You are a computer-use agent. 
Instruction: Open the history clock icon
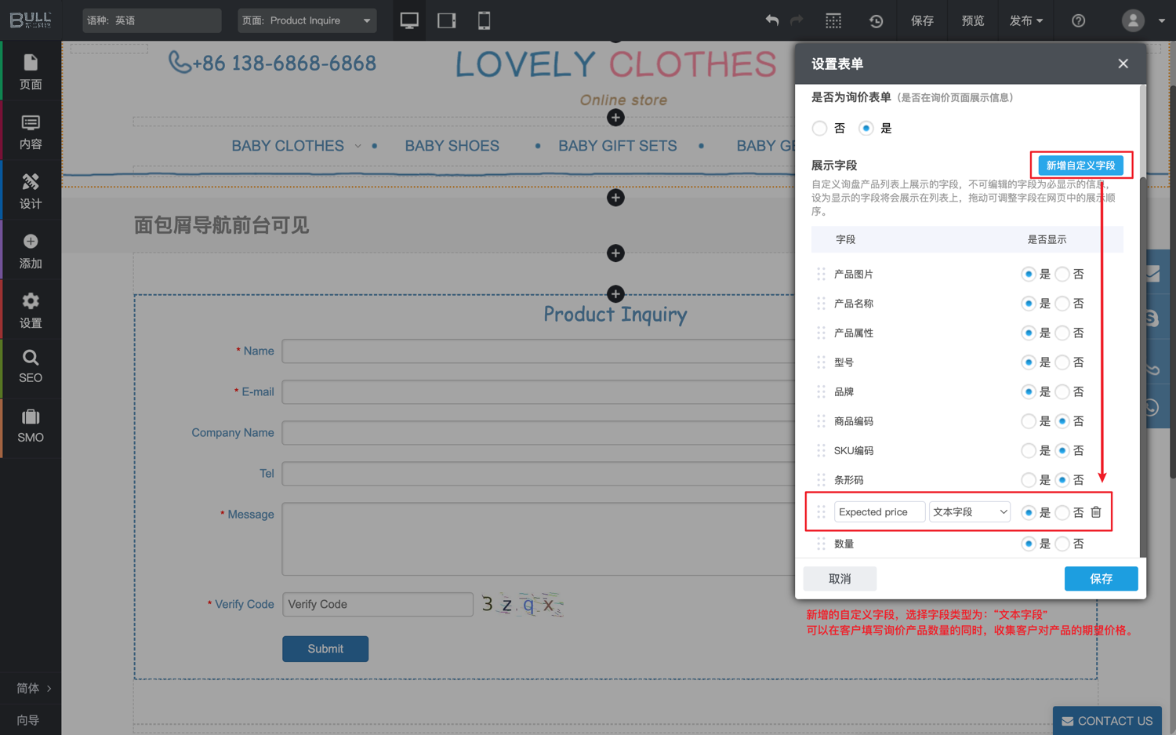876,21
